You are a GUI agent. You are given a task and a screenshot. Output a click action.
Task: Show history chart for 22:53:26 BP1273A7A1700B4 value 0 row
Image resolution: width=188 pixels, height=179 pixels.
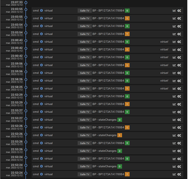pyautogui.click(x=174, y=143)
